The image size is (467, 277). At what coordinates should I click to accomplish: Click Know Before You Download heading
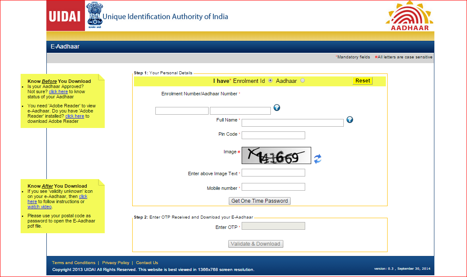click(x=59, y=81)
